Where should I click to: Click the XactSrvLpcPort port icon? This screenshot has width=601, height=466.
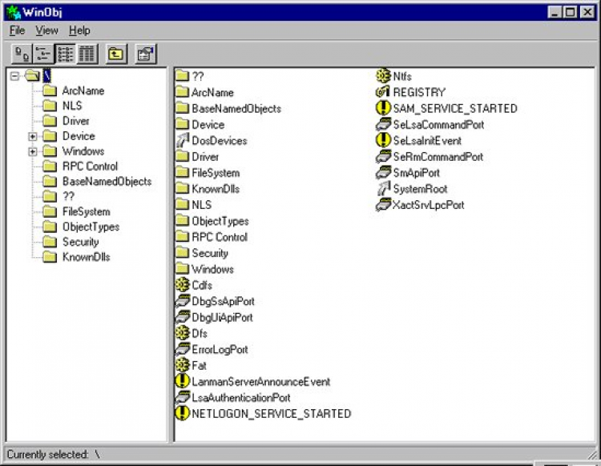click(x=383, y=204)
